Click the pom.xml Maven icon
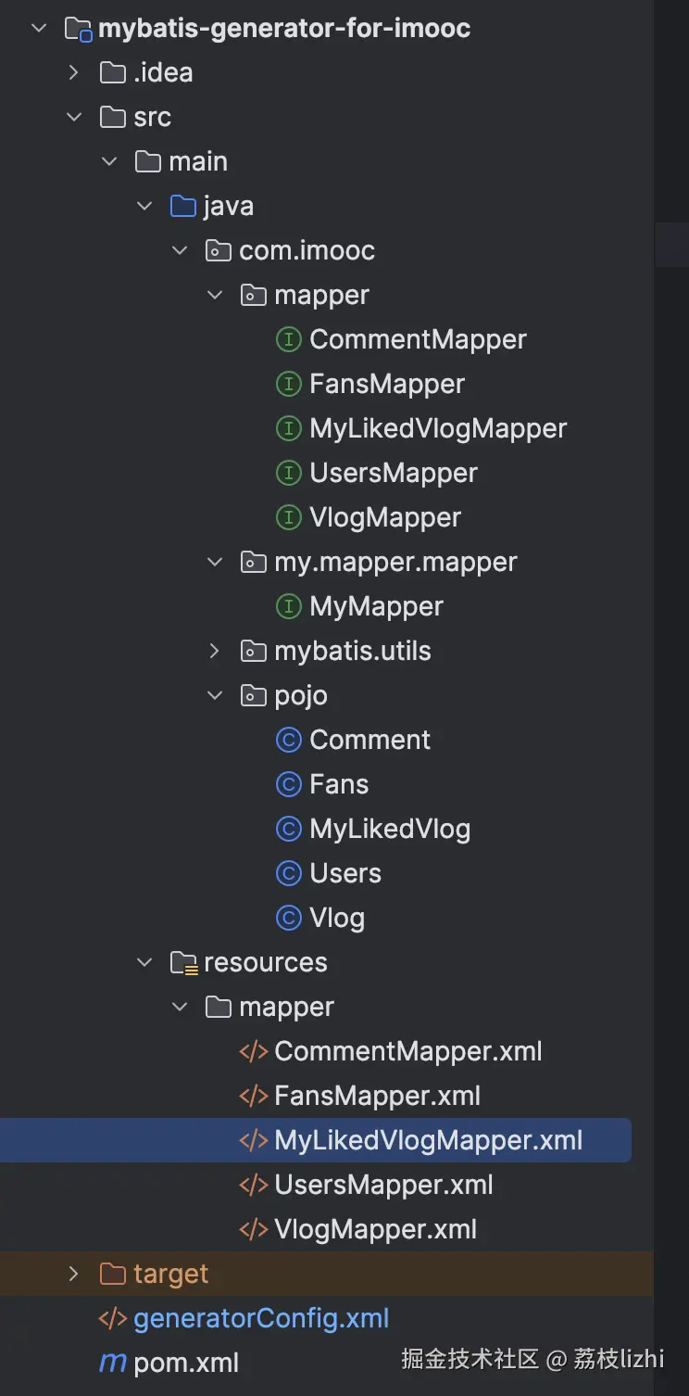 [113, 1363]
